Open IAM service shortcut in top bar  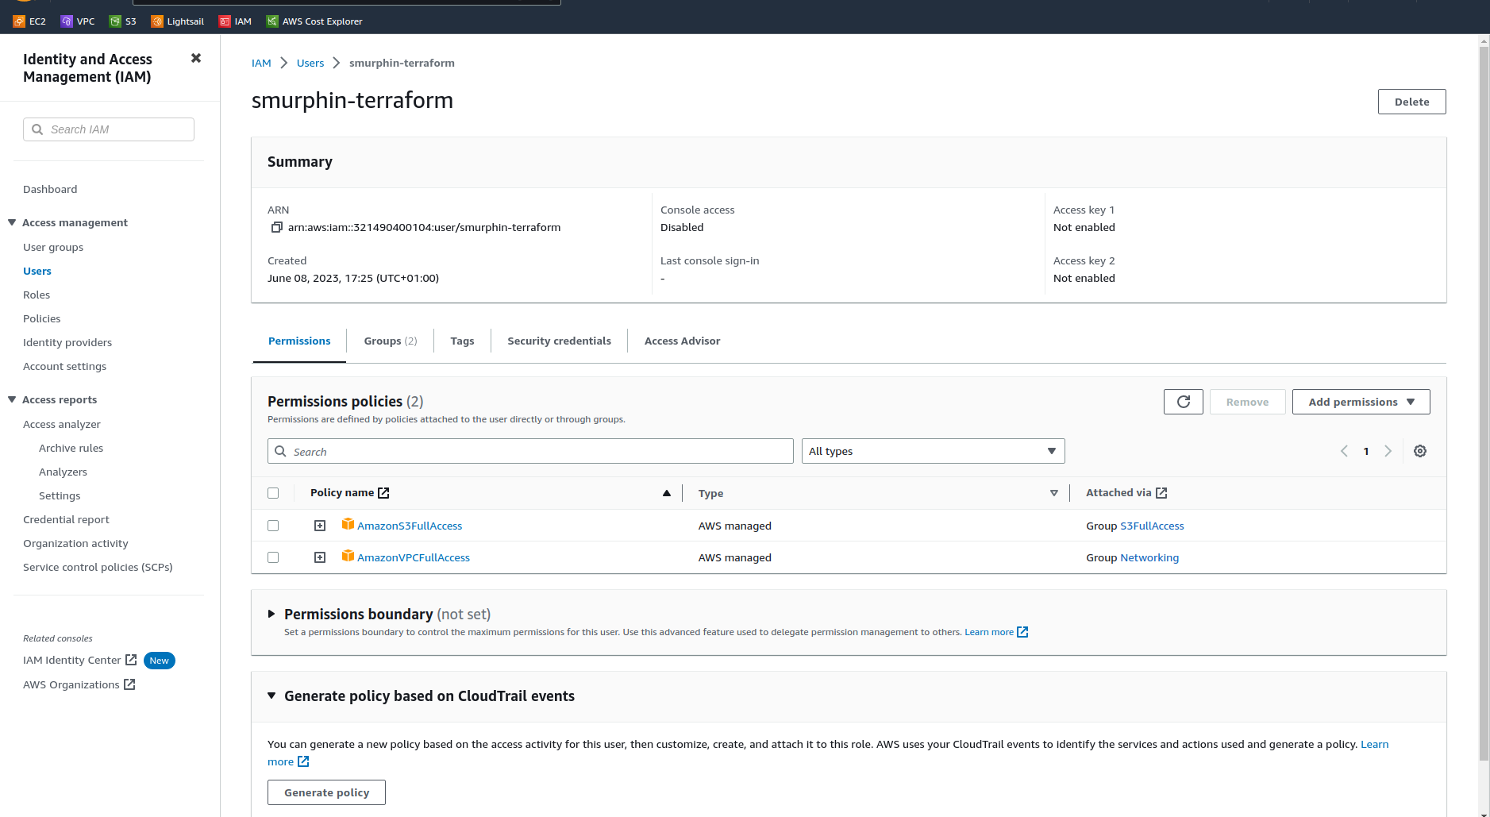(235, 21)
